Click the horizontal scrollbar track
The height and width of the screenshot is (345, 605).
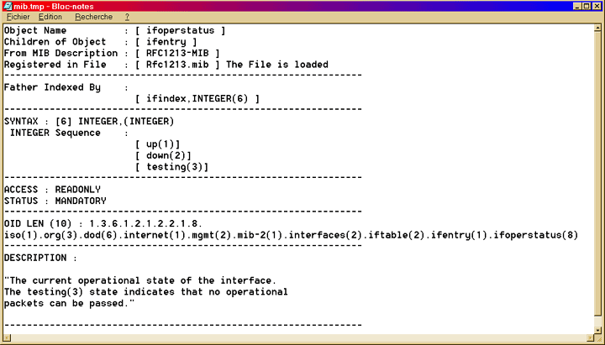coord(294,338)
